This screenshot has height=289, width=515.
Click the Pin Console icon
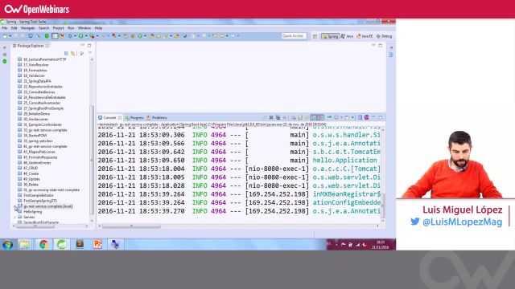(329, 118)
